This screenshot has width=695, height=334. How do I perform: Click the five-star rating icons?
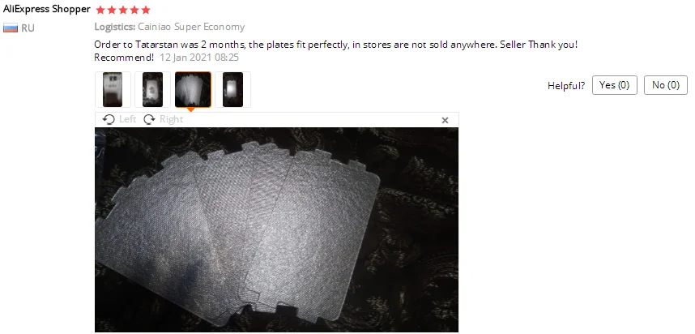pyautogui.click(x=123, y=10)
